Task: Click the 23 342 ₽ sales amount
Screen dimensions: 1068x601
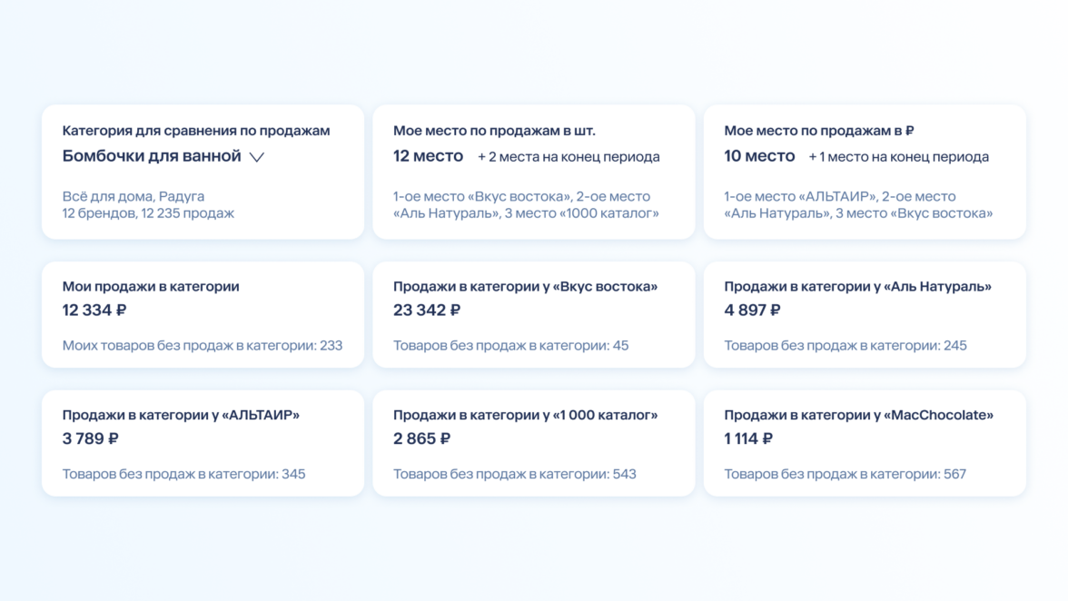Action: pos(427,310)
